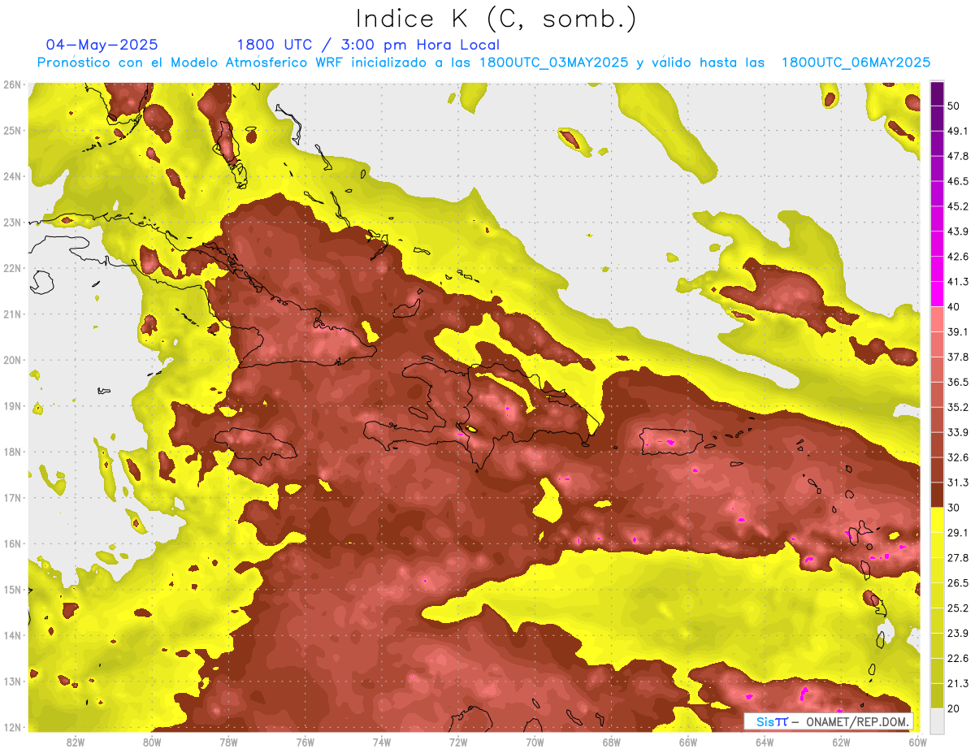
Task: Click colorbar label '29.1'
Action: coord(958,533)
